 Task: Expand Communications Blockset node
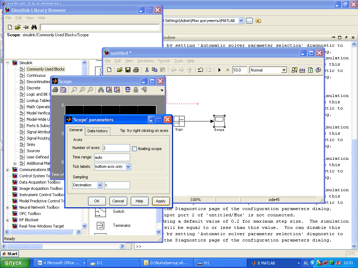(8, 170)
